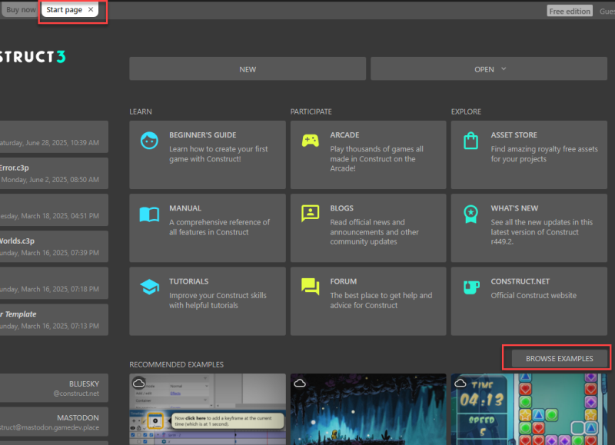The width and height of the screenshot is (615, 445).
Task: Click the Manual open book icon
Action: pyautogui.click(x=149, y=214)
